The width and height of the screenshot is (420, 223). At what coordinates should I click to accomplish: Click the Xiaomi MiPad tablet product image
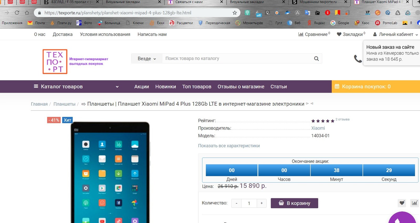(110, 172)
